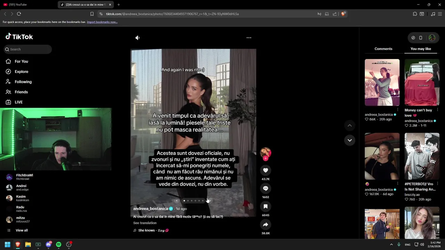Open the Get app phone icon
445x250 pixels.
point(421,38)
